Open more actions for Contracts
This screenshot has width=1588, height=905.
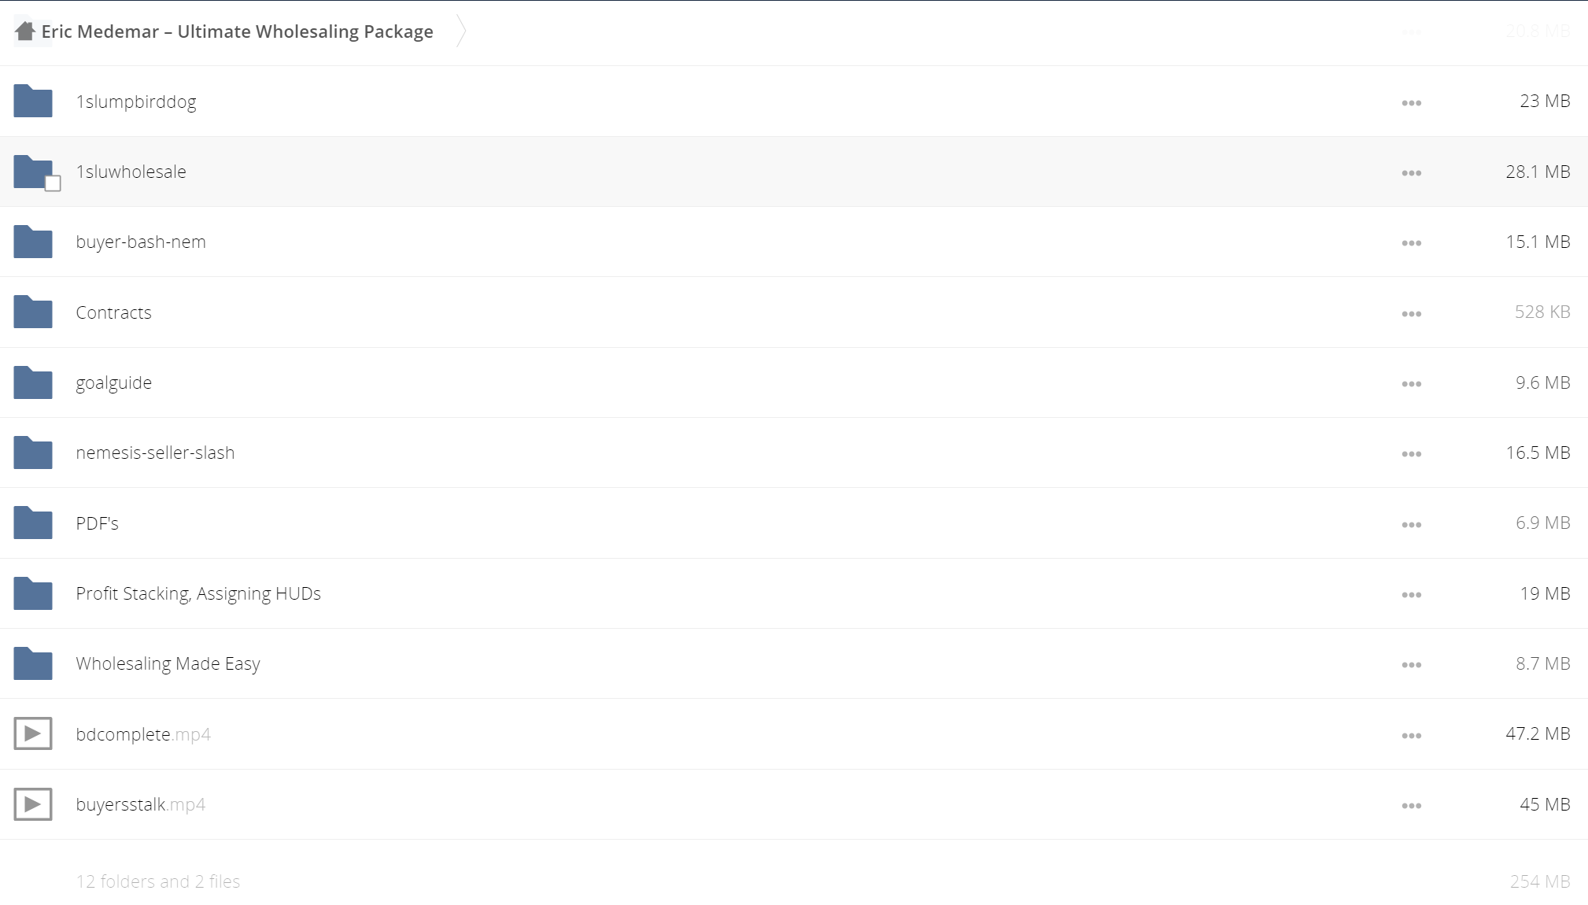coord(1411,314)
